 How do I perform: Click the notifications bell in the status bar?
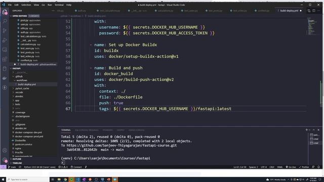pyautogui.click(x=318, y=167)
